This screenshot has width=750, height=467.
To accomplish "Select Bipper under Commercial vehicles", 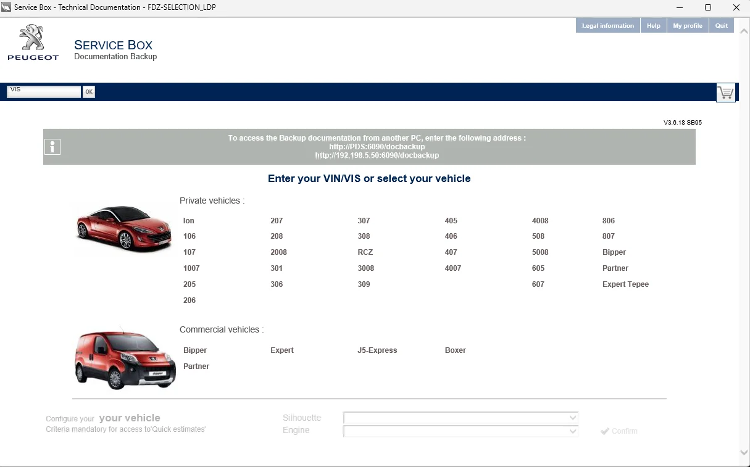I will coord(195,350).
